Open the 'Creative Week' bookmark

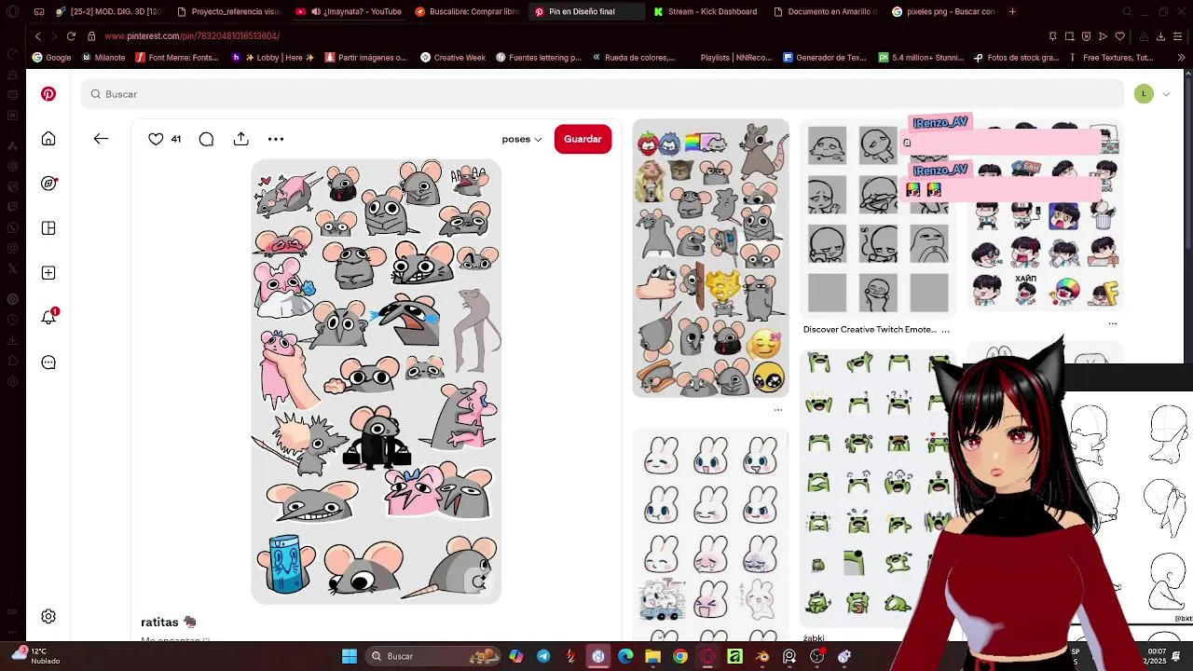tap(453, 58)
